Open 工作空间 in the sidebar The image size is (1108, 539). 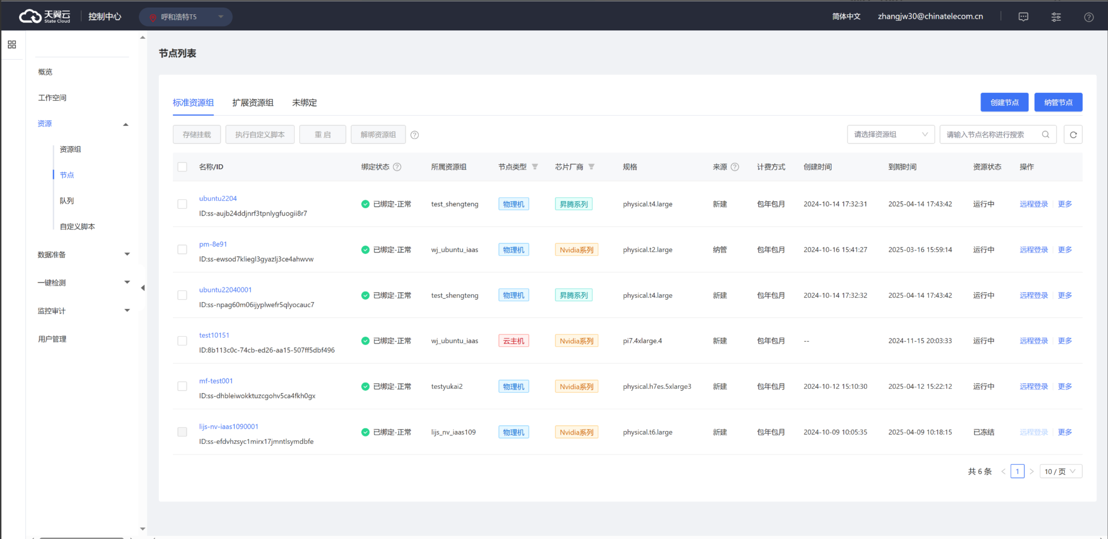[52, 98]
